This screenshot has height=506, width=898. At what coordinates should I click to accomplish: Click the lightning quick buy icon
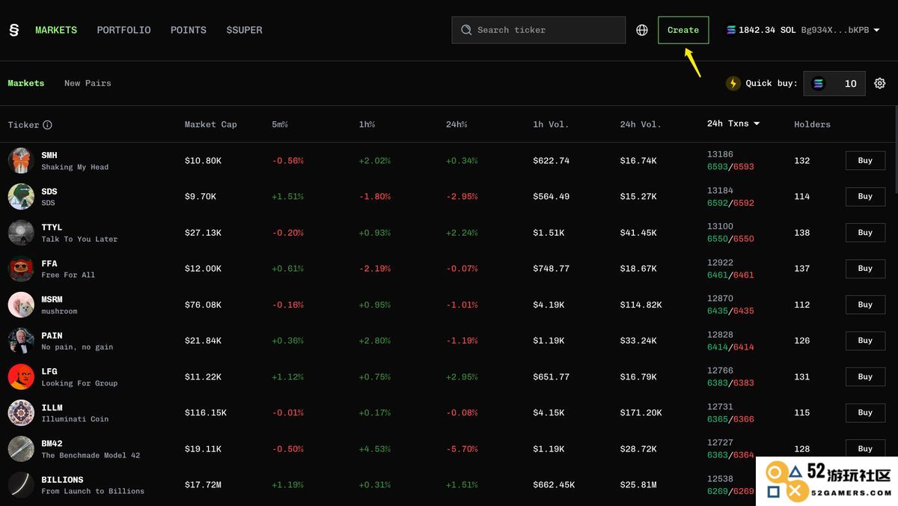733,83
